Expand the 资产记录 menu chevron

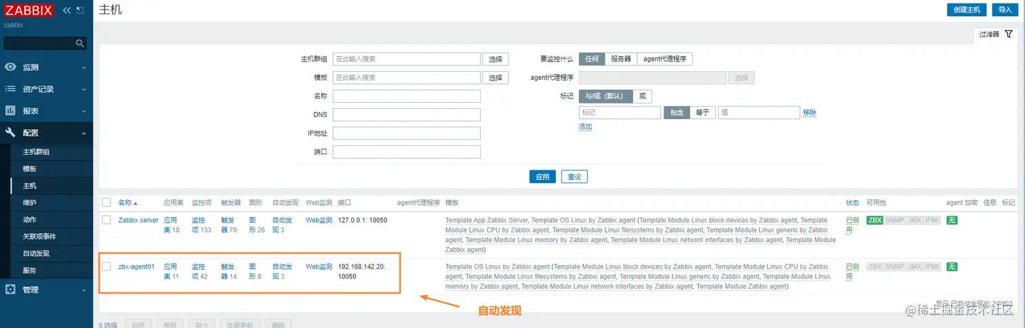click(x=83, y=89)
